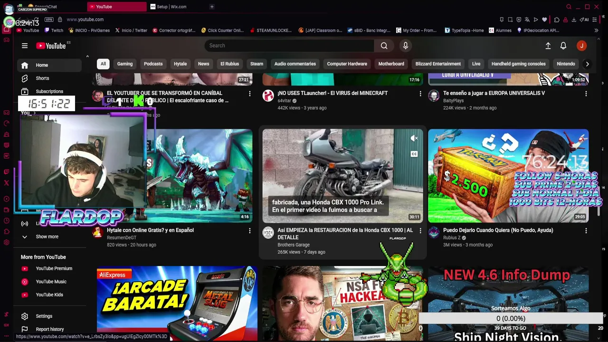The width and height of the screenshot is (608, 342).
Task: Select the Computer Hardware chip
Action: (347, 64)
